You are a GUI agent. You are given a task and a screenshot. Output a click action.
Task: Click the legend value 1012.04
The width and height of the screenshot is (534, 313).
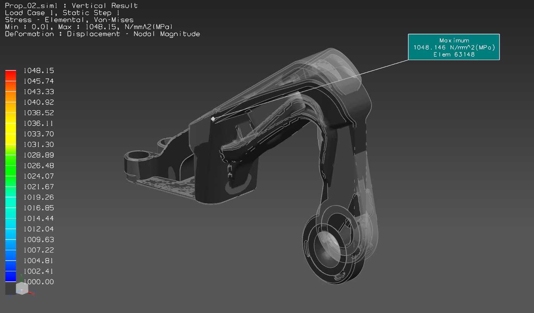(x=39, y=229)
